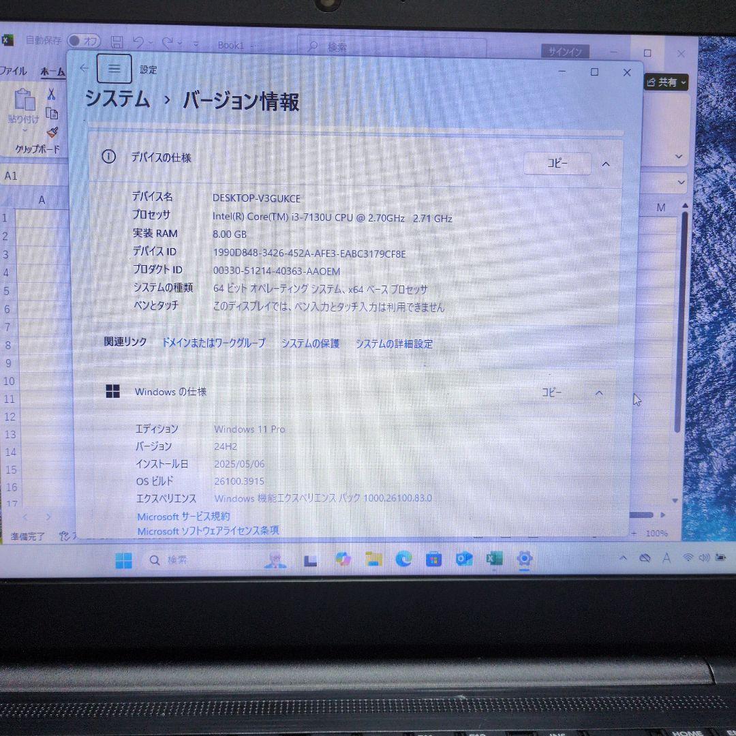The height and width of the screenshot is (736, 736).
Task: Click the Settings gear taskbar icon
Action: pyautogui.click(x=524, y=559)
